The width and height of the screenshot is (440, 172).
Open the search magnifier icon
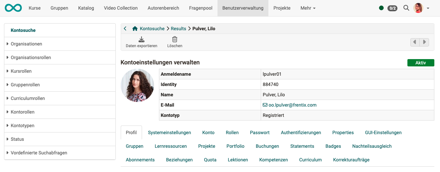(x=406, y=8)
